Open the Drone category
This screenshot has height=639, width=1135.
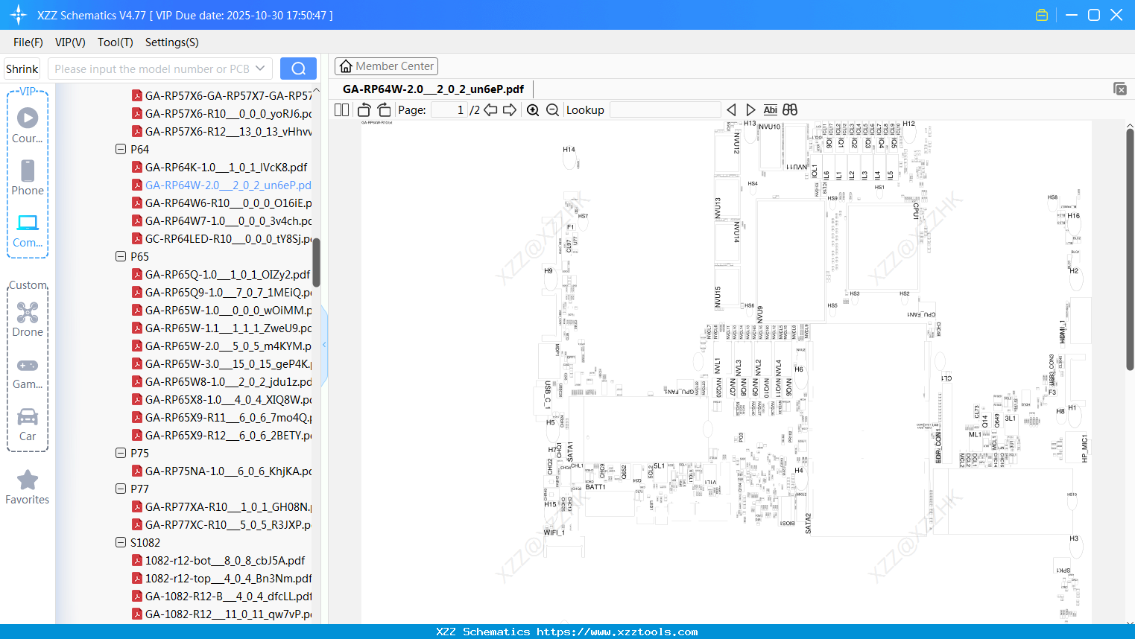[x=28, y=319]
